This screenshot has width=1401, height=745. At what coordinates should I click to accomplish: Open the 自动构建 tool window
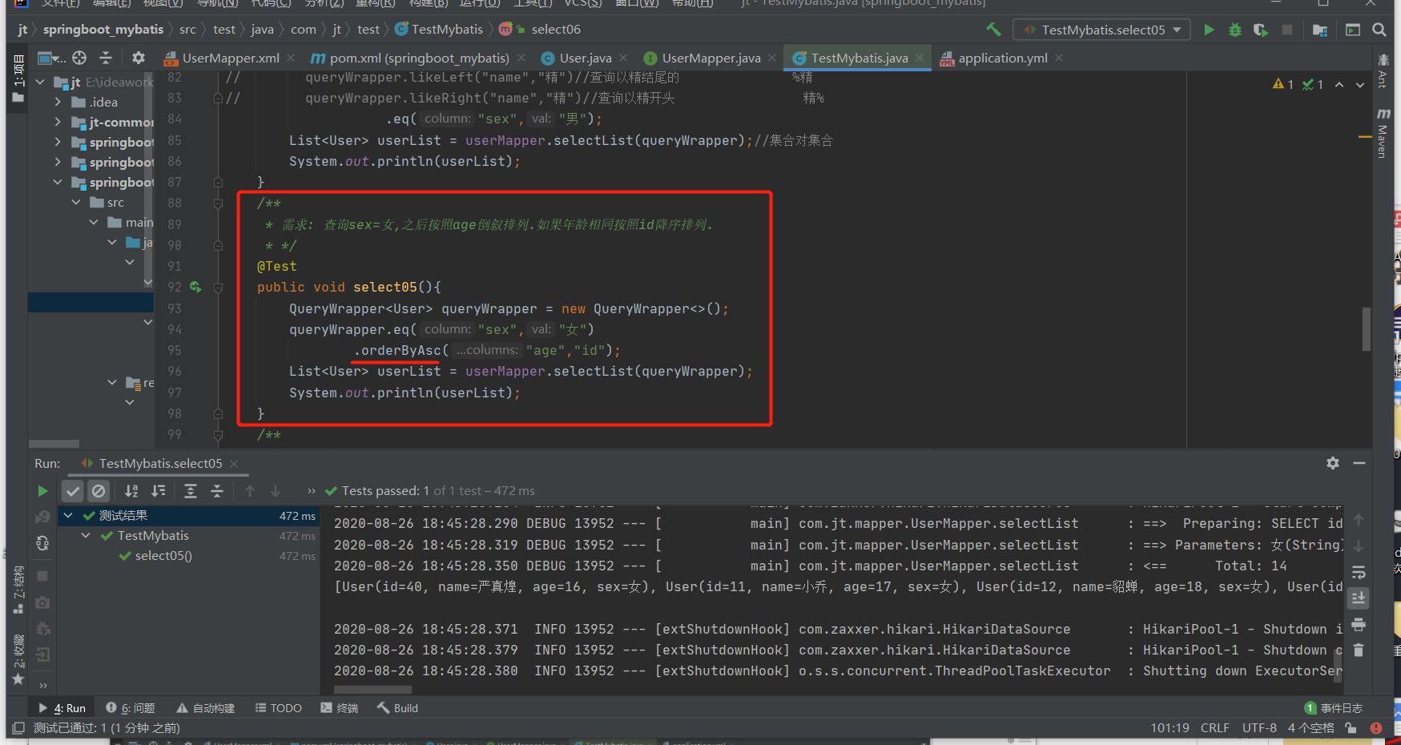click(x=206, y=708)
